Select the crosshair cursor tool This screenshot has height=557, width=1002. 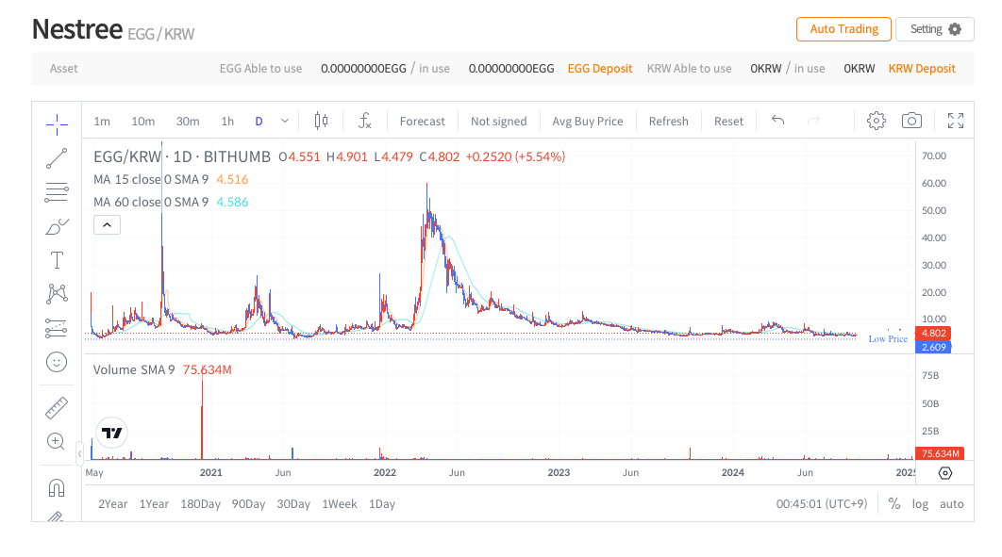pos(57,123)
